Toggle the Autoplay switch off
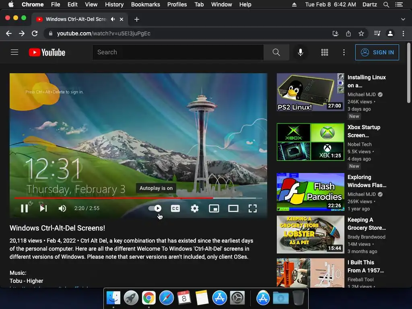This screenshot has height=309, width=412. click(155, 208)
